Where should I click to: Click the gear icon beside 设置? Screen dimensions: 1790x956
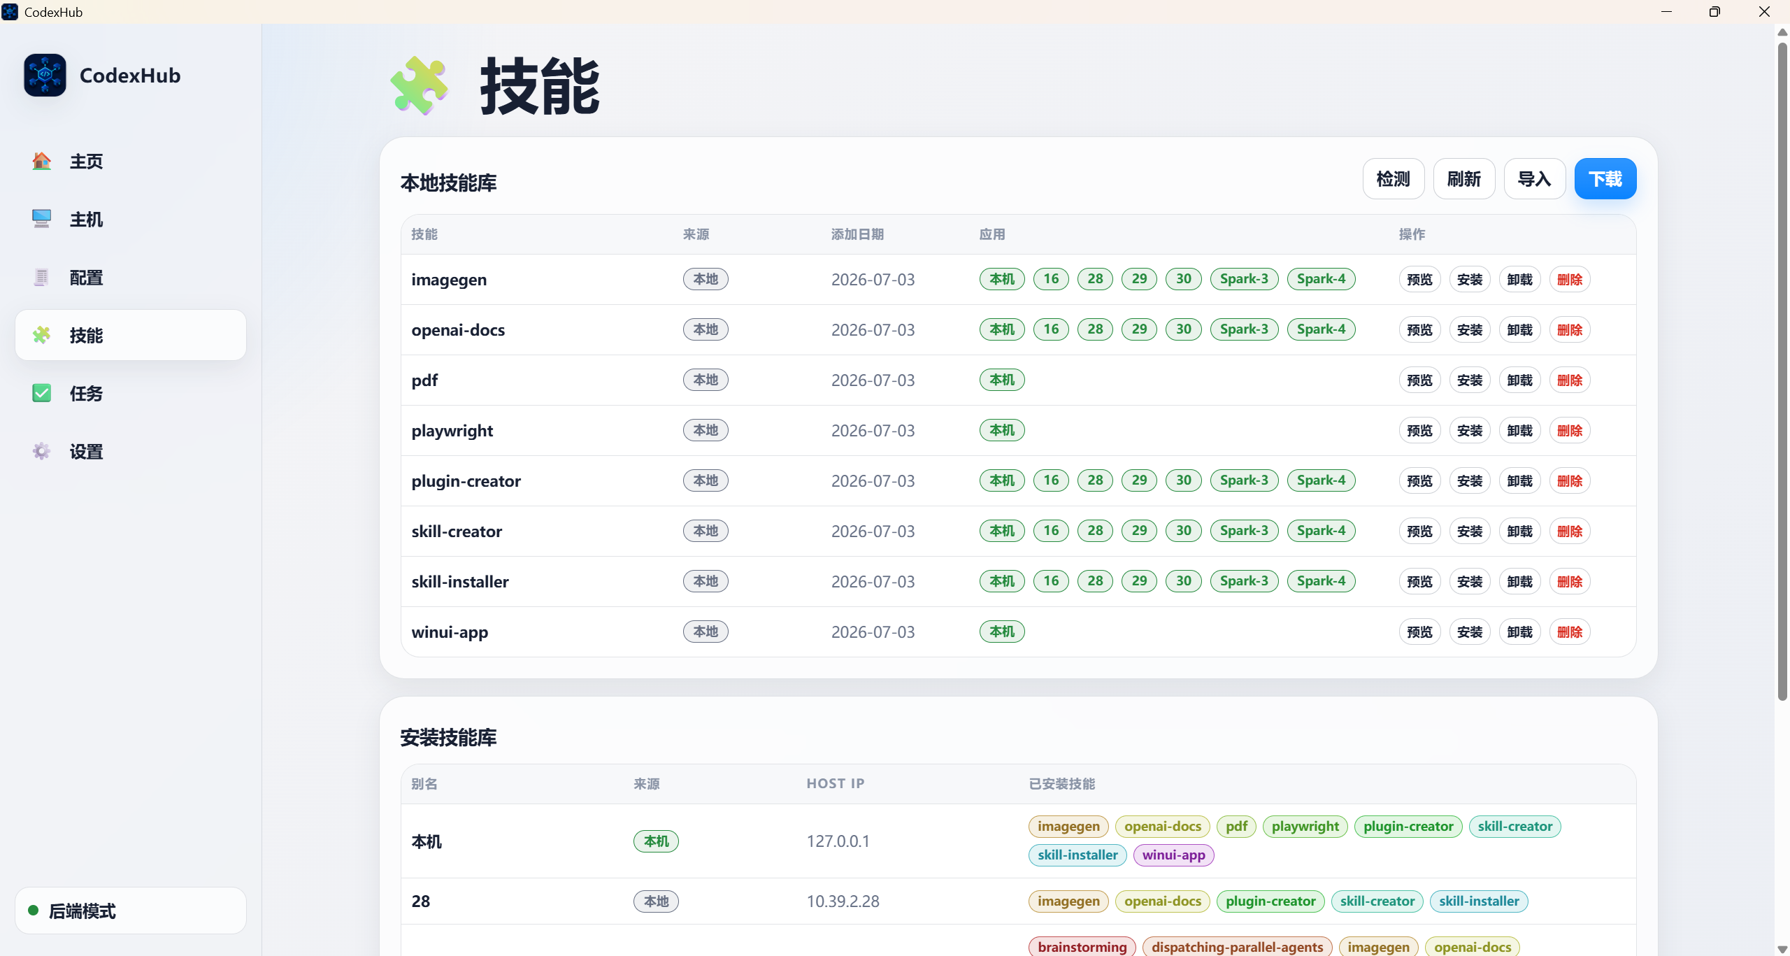pyautogui.click(x=42, y=451)
